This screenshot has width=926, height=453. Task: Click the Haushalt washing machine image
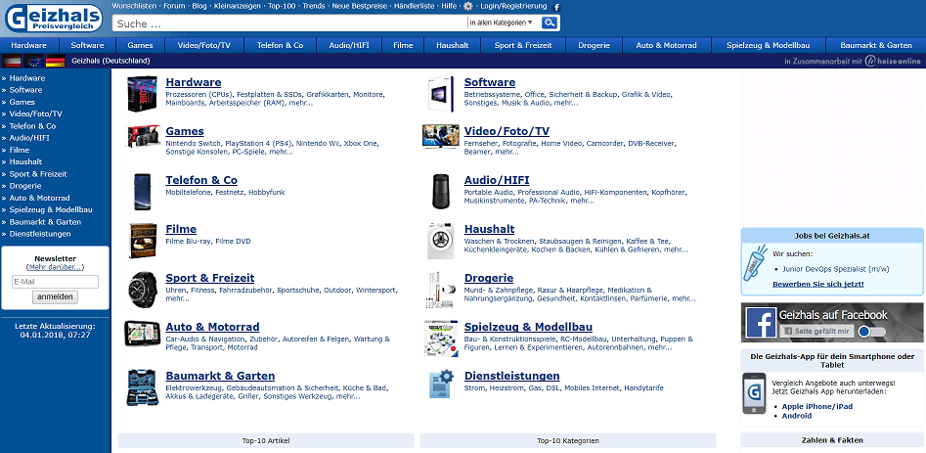(x=441, y=241)
